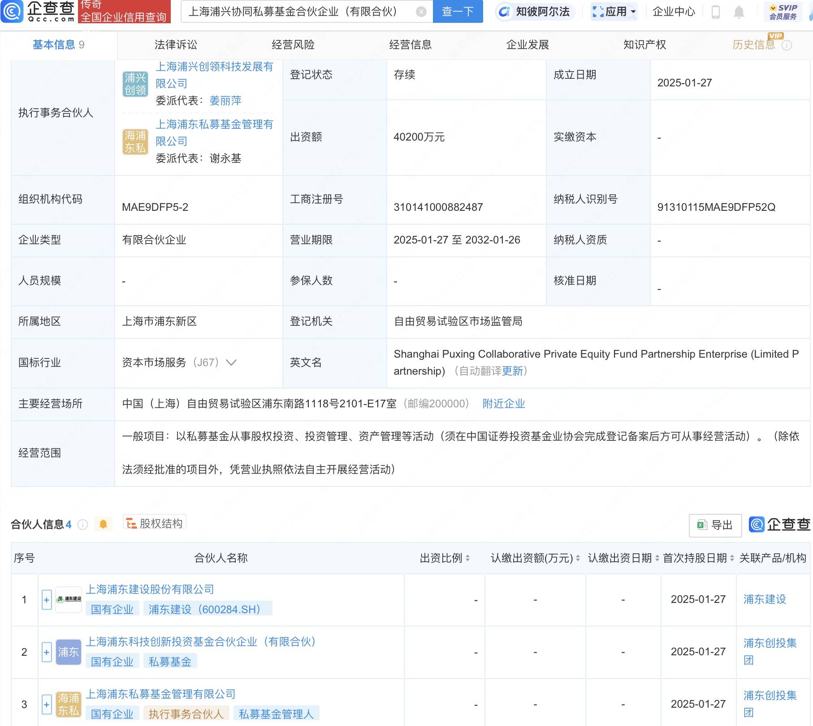Select the organization code MAE9DFP5-2
The image size is (813, 726).
155,207
